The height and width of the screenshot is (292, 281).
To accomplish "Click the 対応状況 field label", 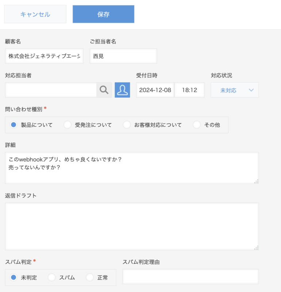I will 222,76.
